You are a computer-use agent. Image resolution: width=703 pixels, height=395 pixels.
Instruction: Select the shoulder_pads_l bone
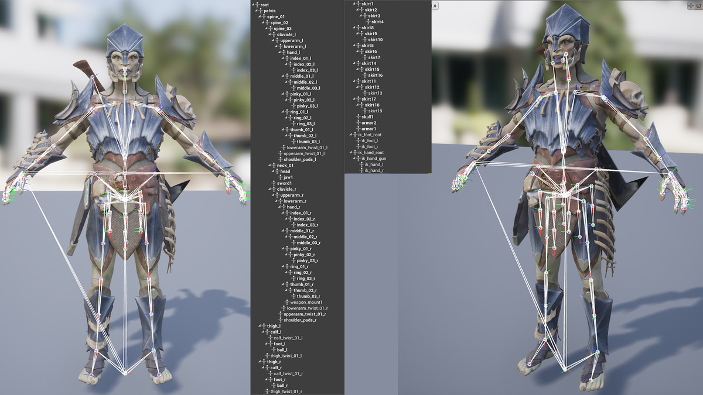pyautogui.click(x=299, y=159)
